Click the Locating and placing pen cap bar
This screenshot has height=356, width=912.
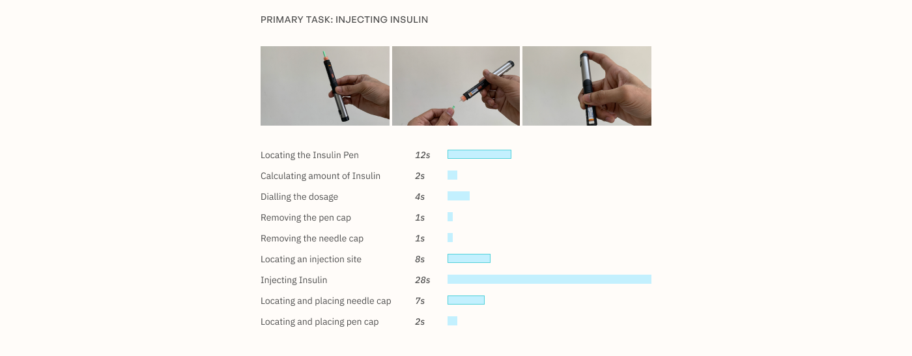452,321
